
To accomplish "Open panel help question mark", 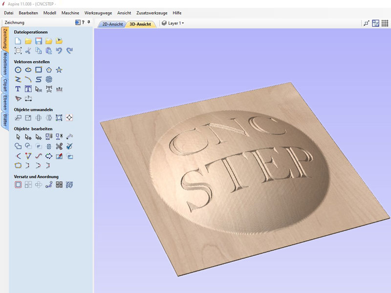I will click(x=83, y=22).
